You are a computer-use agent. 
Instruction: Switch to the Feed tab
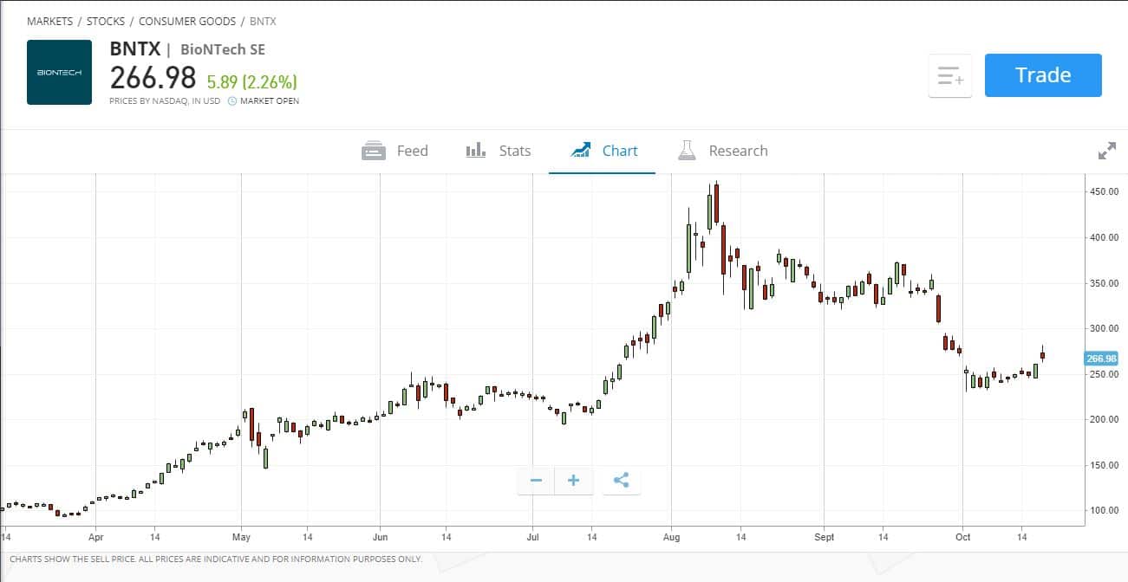click(395, 151)
